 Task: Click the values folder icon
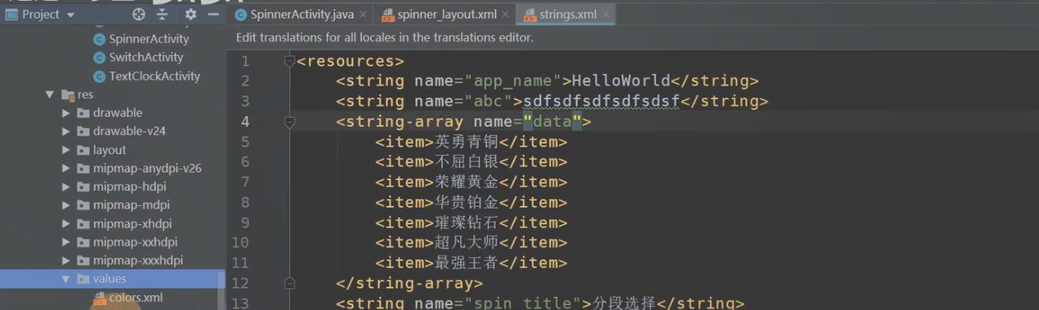tap(83, 279)
